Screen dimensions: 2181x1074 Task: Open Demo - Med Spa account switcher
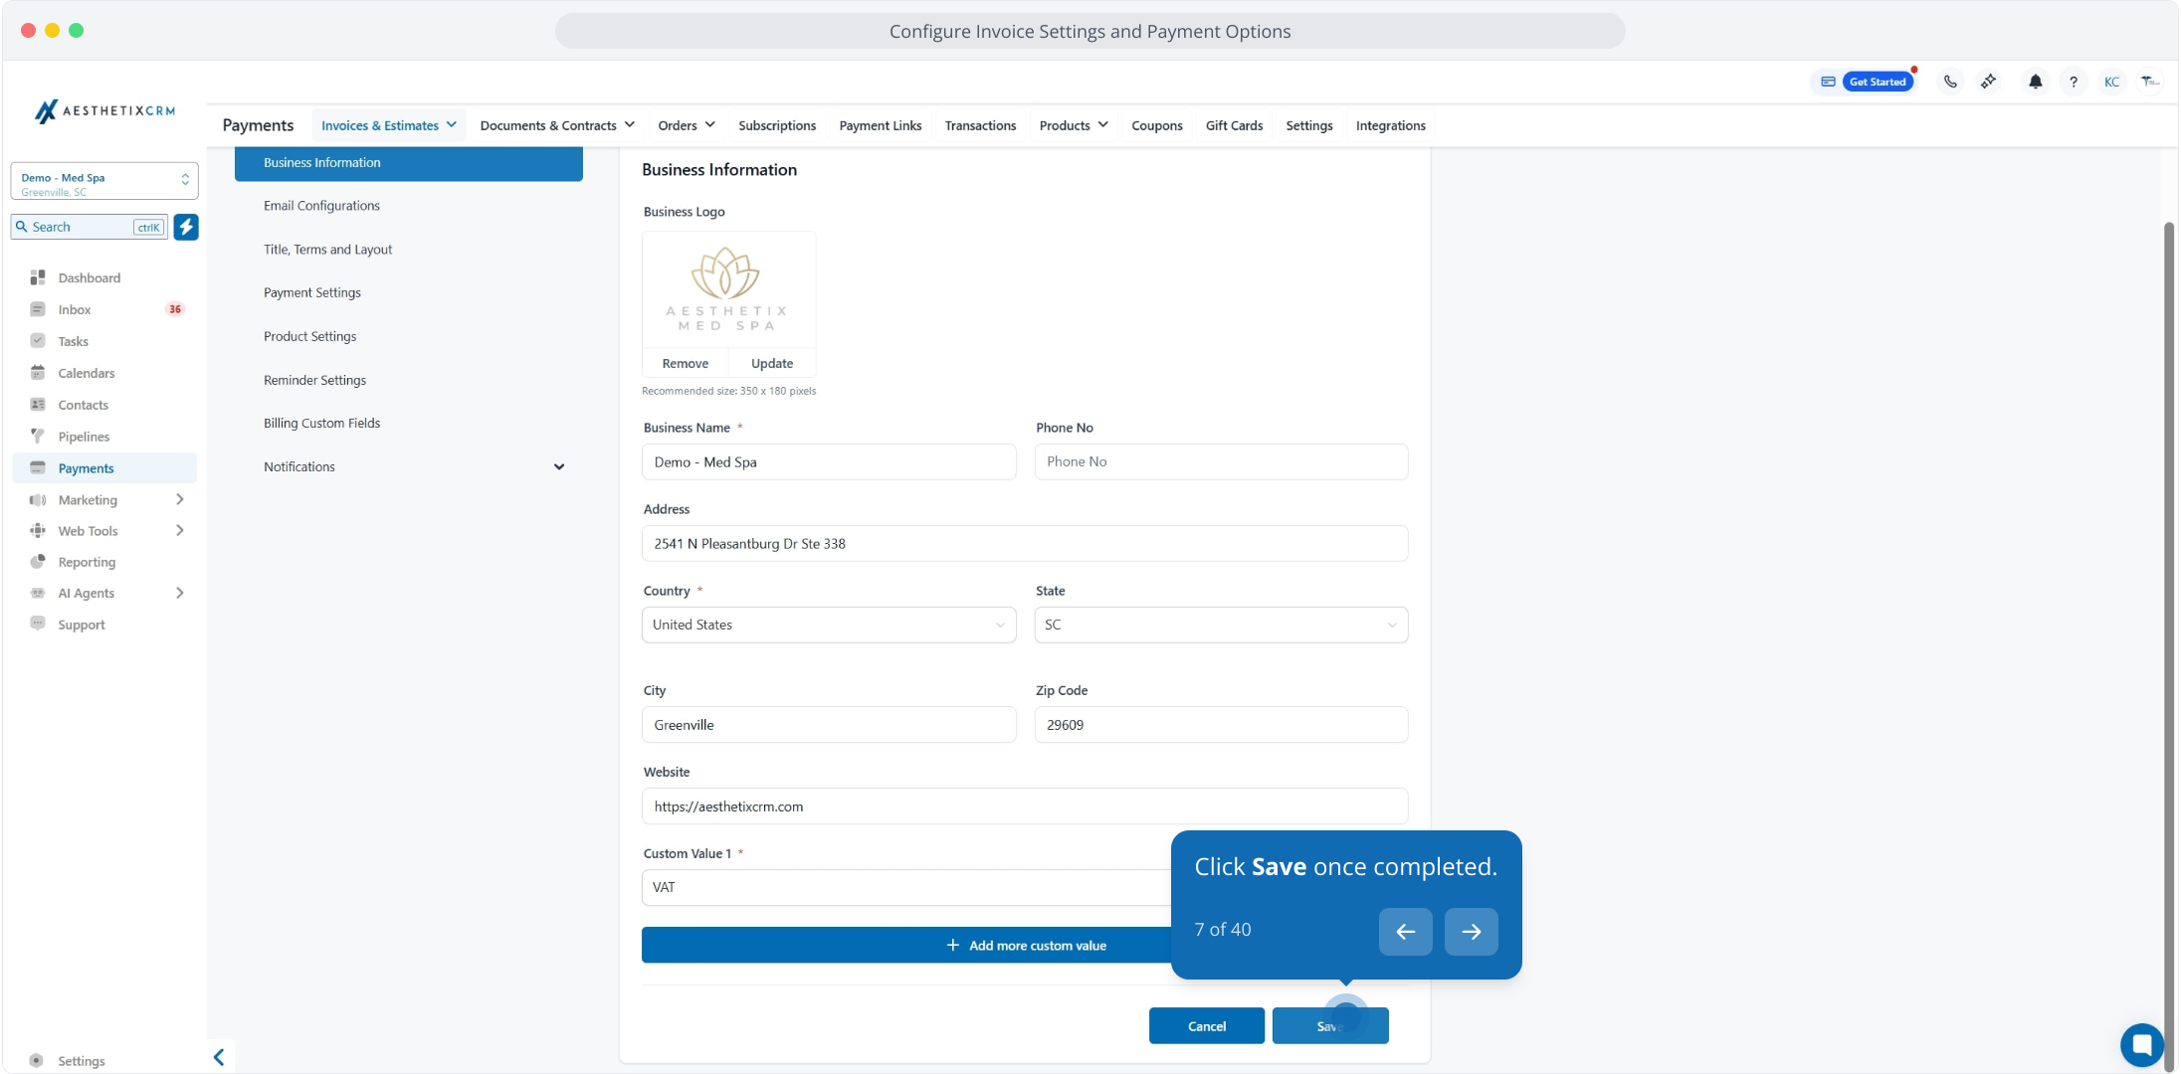(x=104, y=181)
